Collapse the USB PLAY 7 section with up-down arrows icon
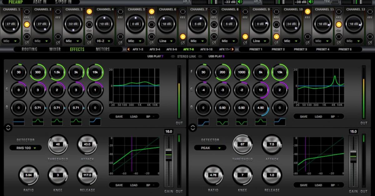This screenshot has height=196, width=375. (8, 127)
